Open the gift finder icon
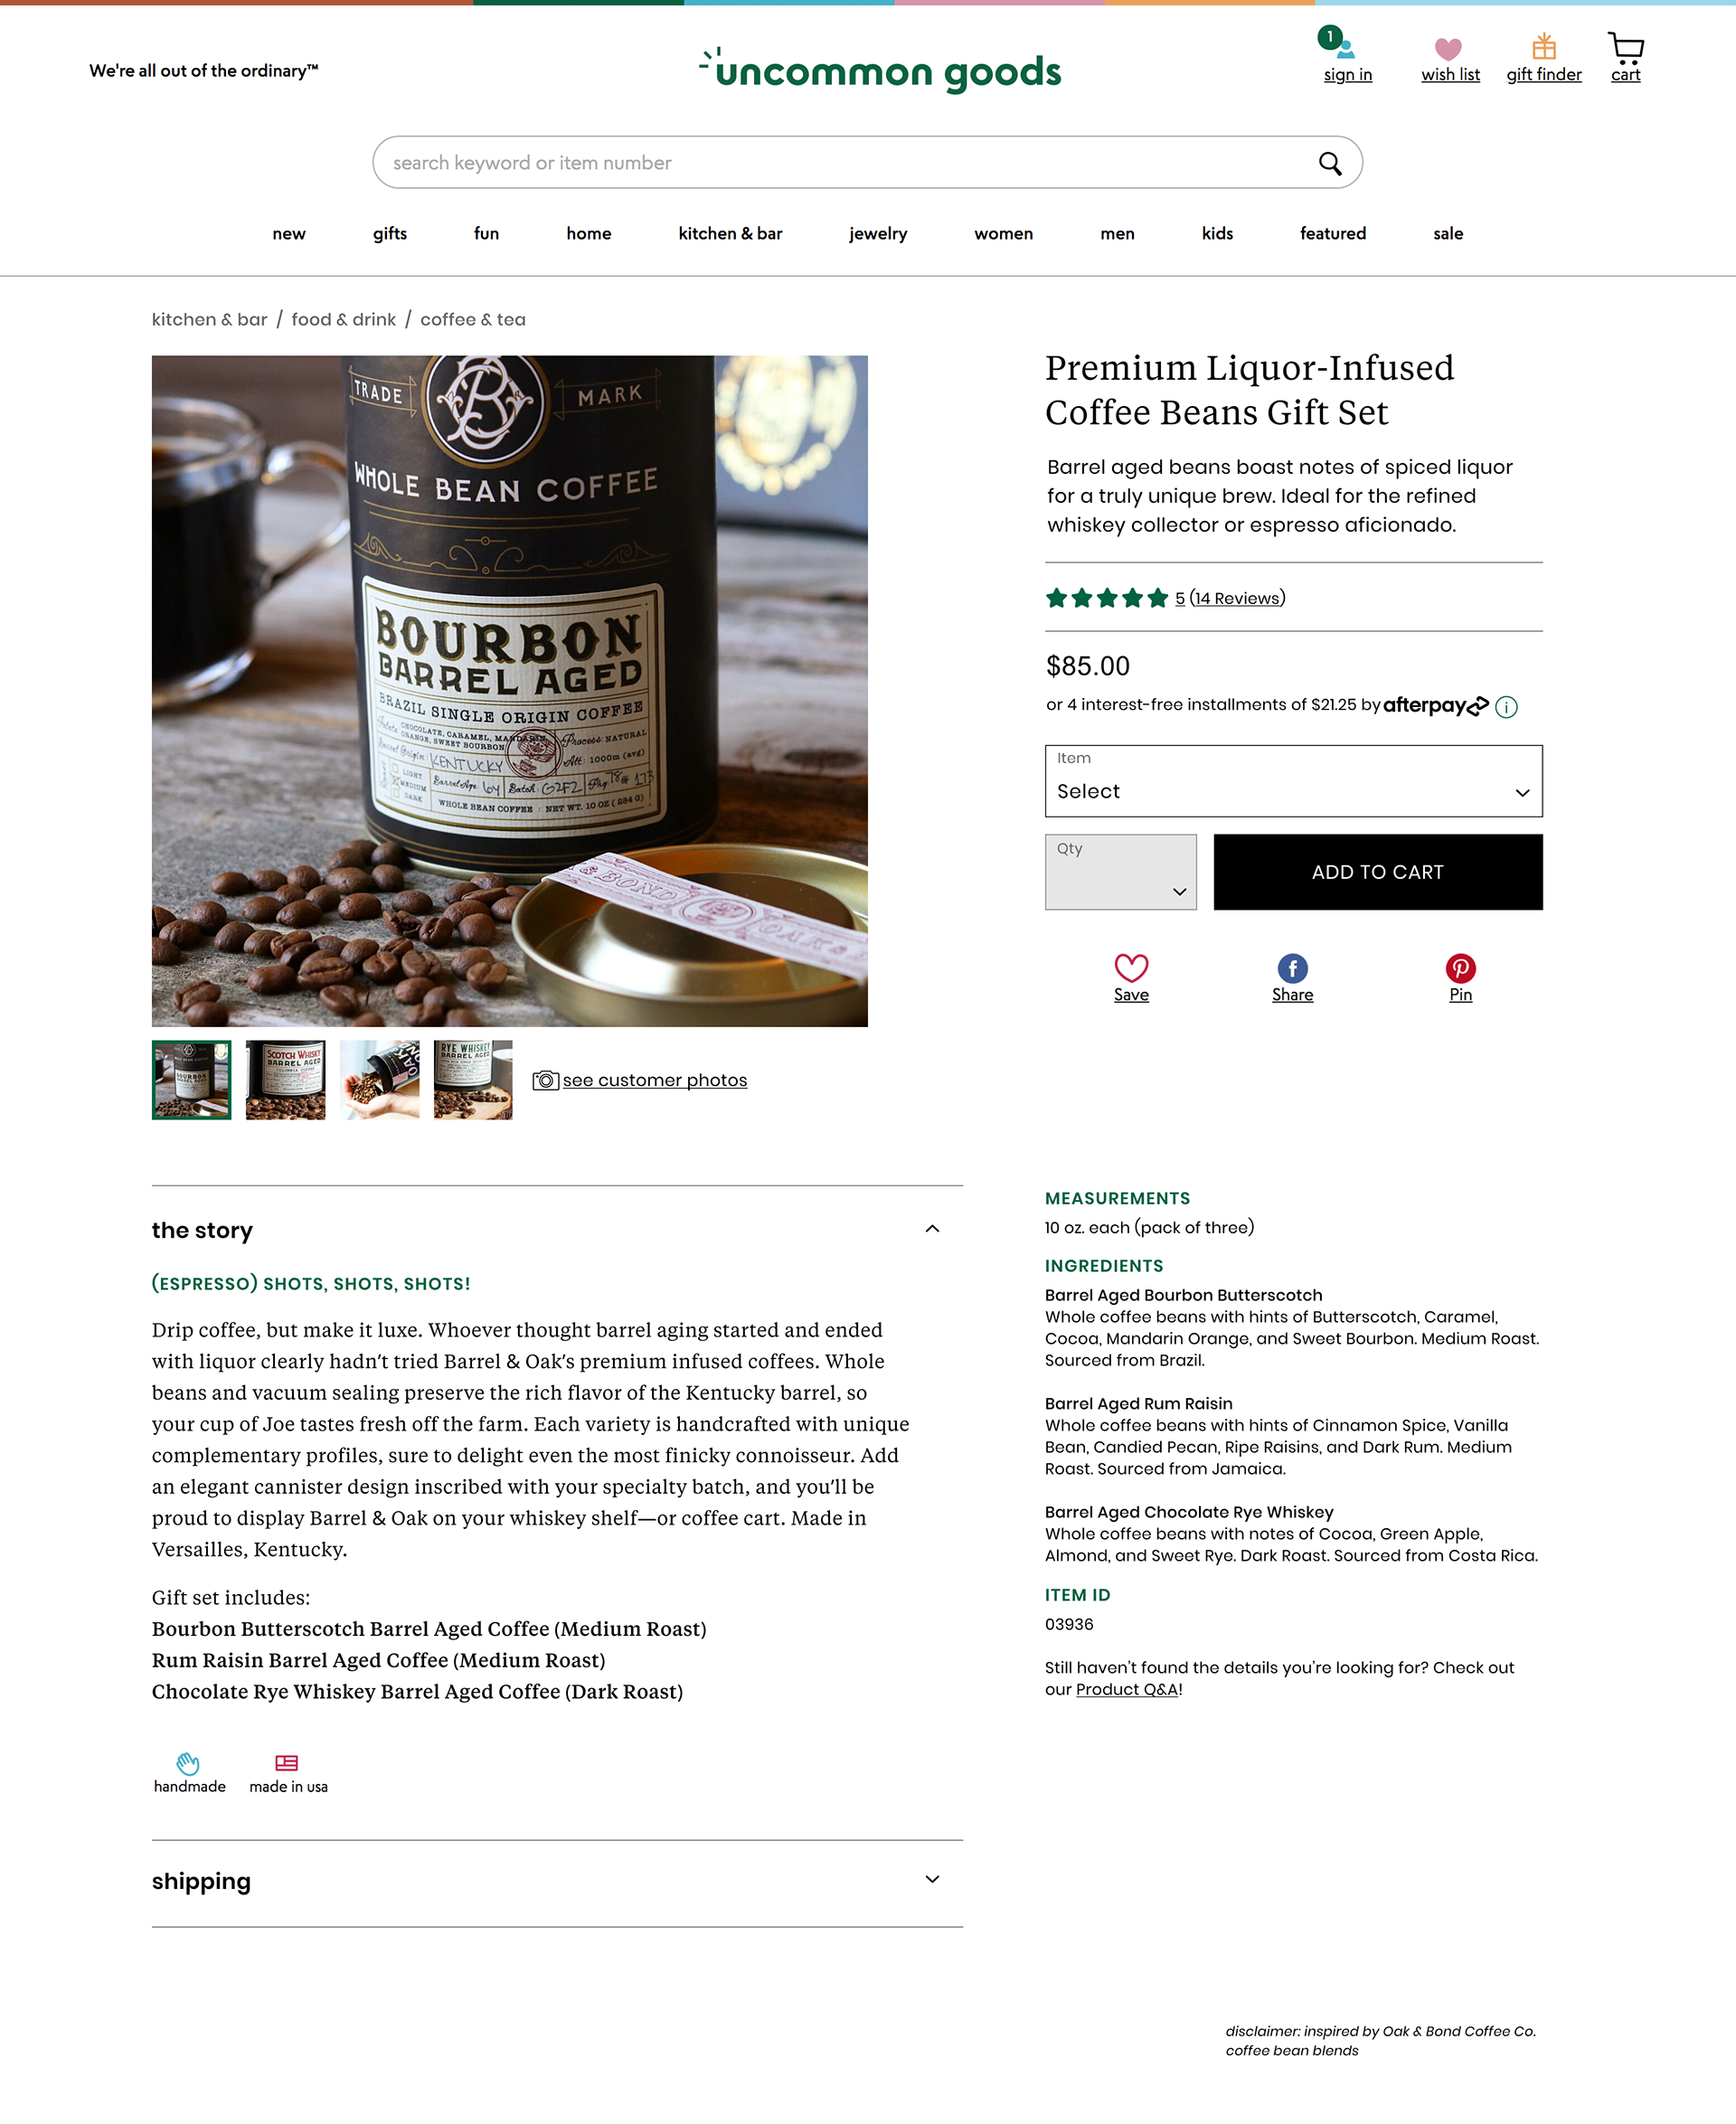Viewport: 1736px width, 2124px height. tap(1543, 47)
